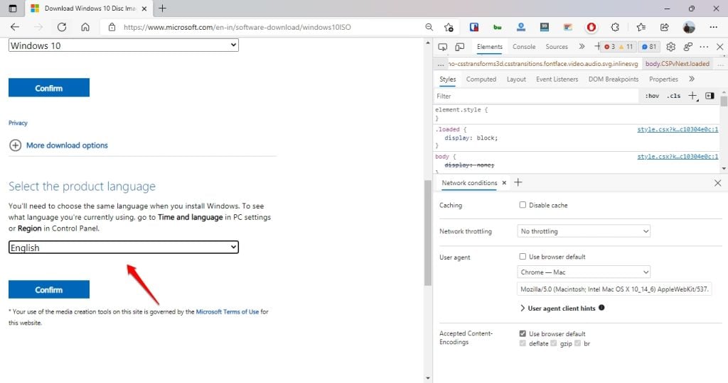
Task: Uncheck Use browser default for encodings
Action: click(x=523, y=333)
